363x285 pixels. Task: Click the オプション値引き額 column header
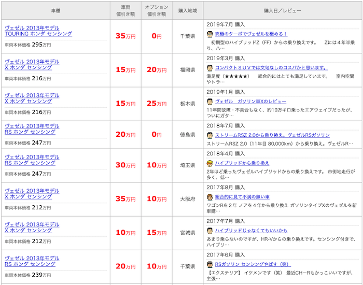[157, 11]
